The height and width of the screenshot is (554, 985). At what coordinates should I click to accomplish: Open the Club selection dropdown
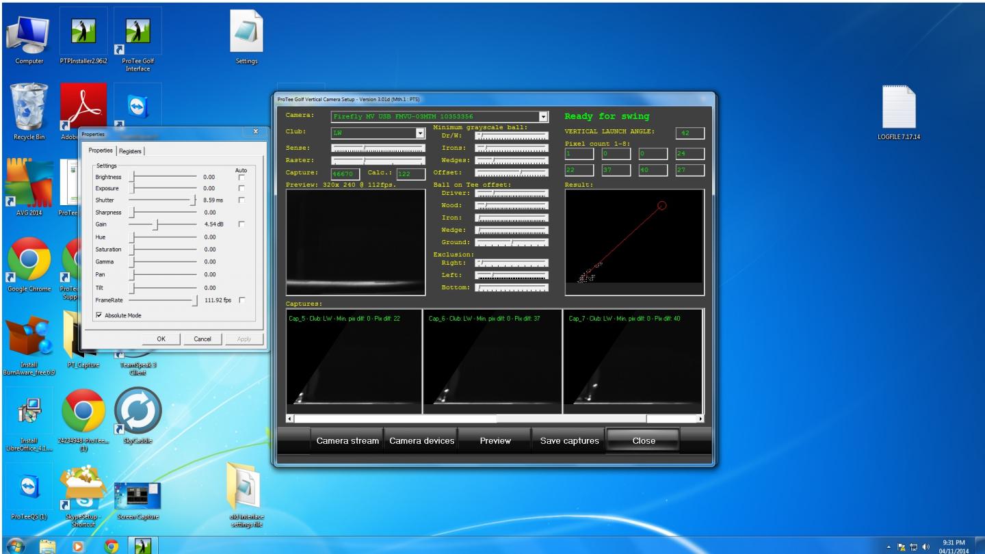(x=421, y=132)
